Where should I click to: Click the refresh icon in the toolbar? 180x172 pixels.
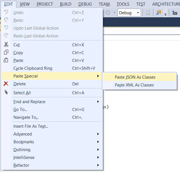(x=108, y=13)
